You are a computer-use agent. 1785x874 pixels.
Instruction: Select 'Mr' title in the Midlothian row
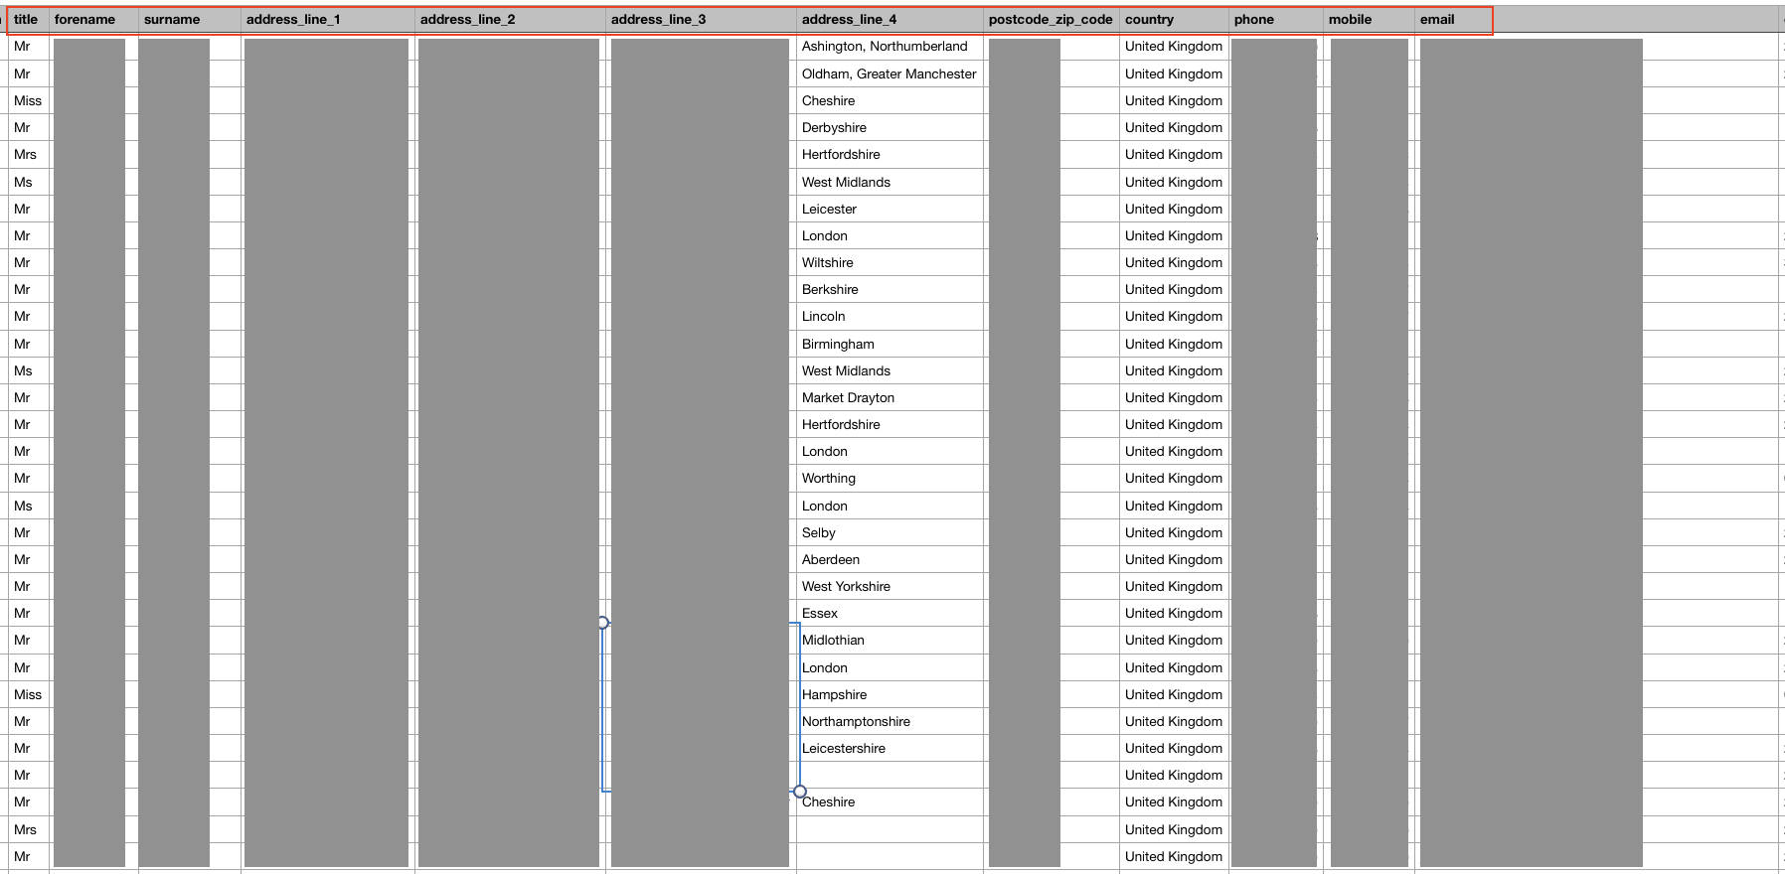pyautogui.click(x=28, y=640)
